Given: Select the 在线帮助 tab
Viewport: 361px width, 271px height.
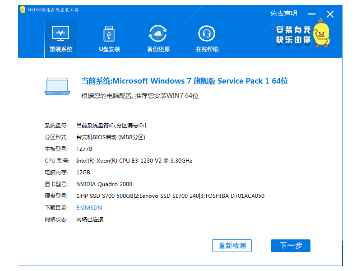Looking at the screenshot, I should click(x=206, y=38).
